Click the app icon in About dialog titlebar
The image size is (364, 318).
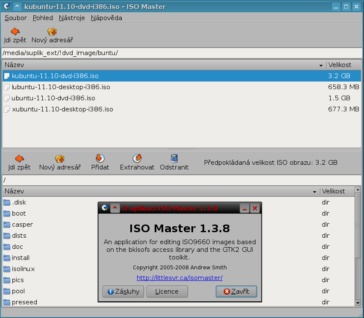pyautogui.click(x=105, y=208)
